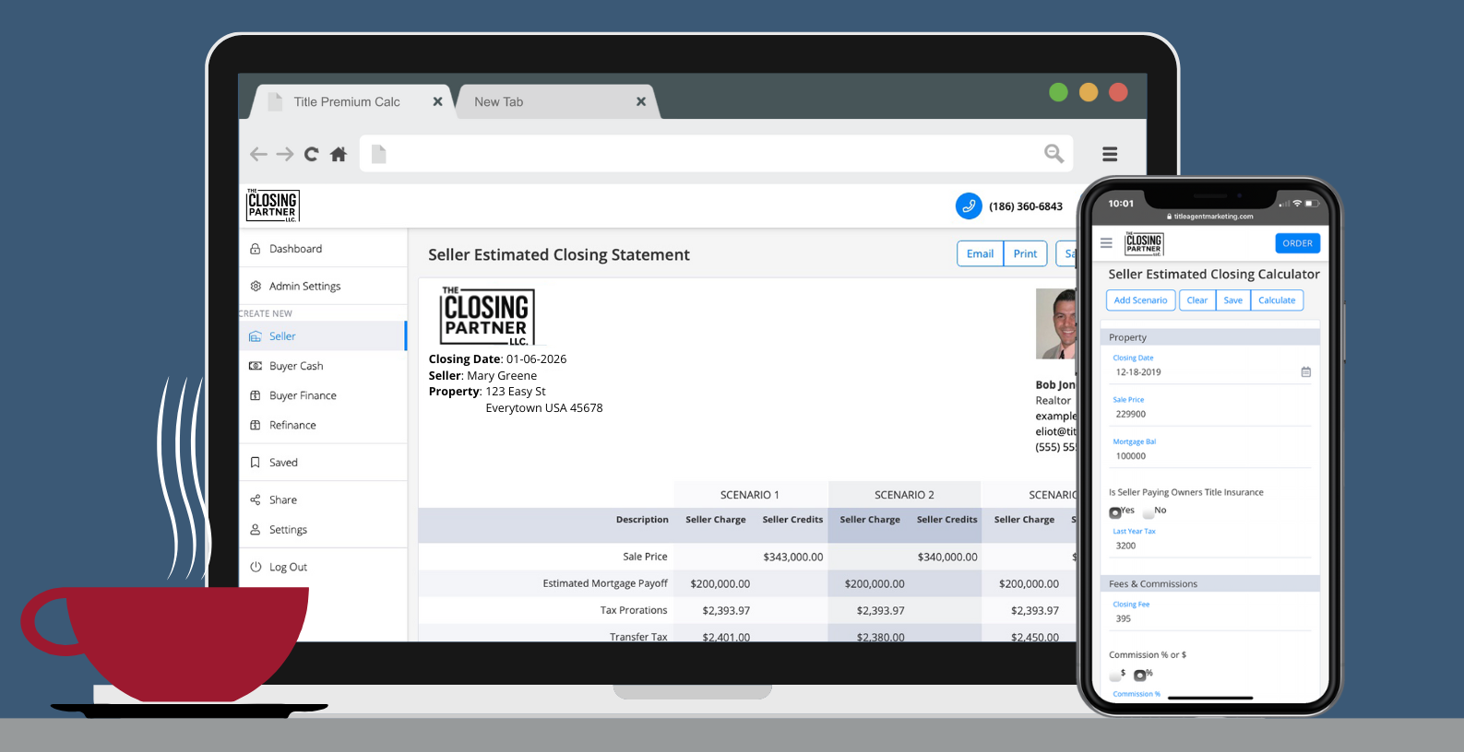Select Yes for Seller Paying Title Insurance
1464x752 pixels.
coord(1115,512)
